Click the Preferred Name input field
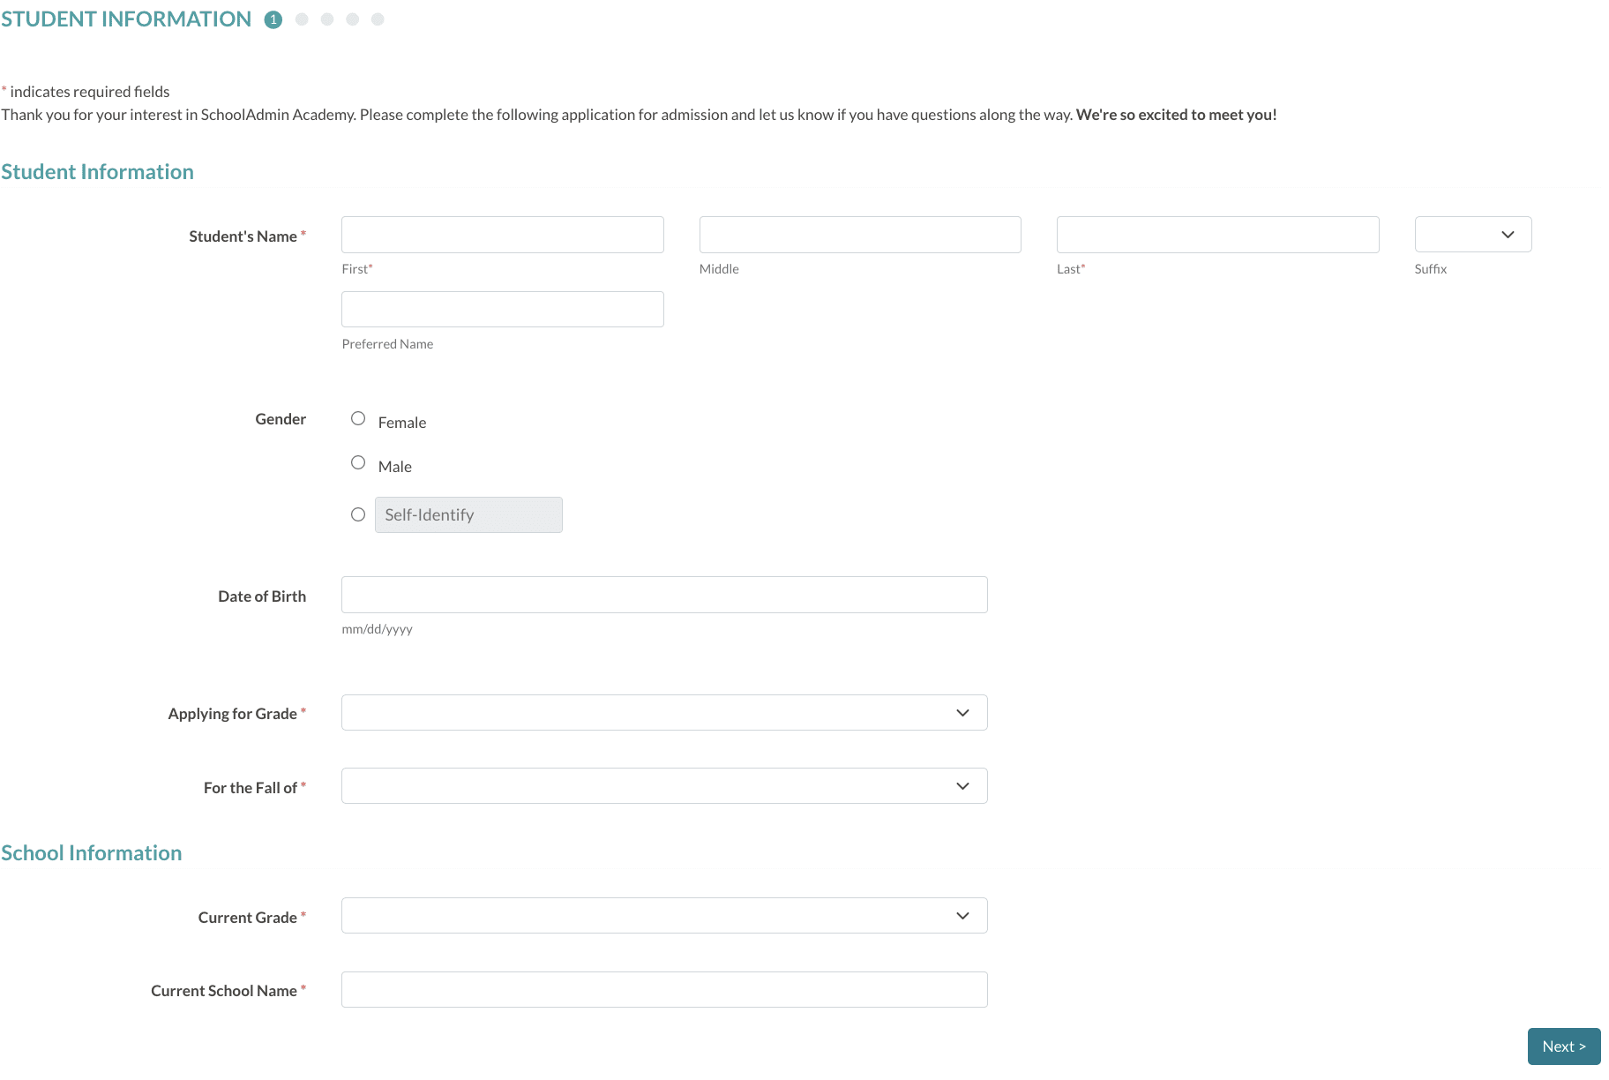Image resolution: width=1609 pixels, height=1080 pixels. click(x=503, y=310)
